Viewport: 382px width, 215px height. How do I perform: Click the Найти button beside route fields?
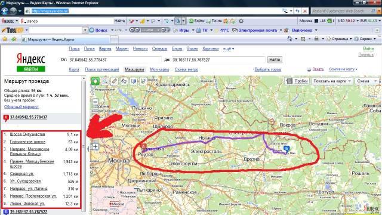[x=275, y=60]
